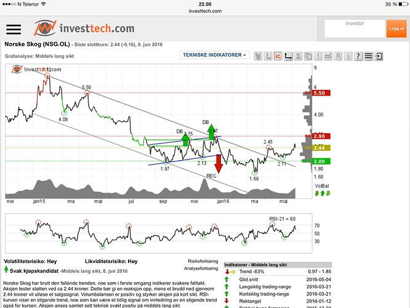This screenshot has height=308, width=410.
Task: Click the Investor search input field
Action: pyautogui.click(x=354, y=28)
